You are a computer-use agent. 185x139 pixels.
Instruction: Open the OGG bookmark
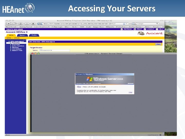(x=82, y=27)
